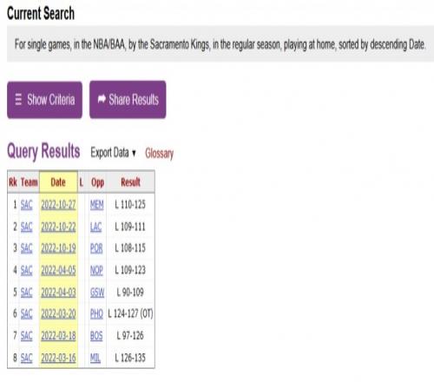This screenshot has height=382, width=434.
Task: Open the BOS opponent link
Action: pos(96,336)
